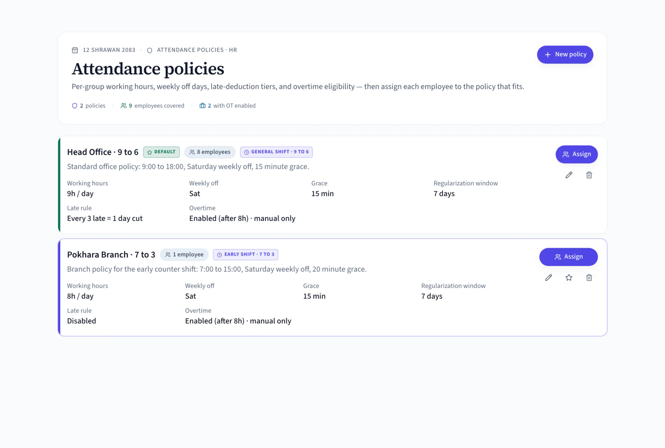Delete the Head Office policy trash icon
Screen dimensions: 665x448
[589, 175]
